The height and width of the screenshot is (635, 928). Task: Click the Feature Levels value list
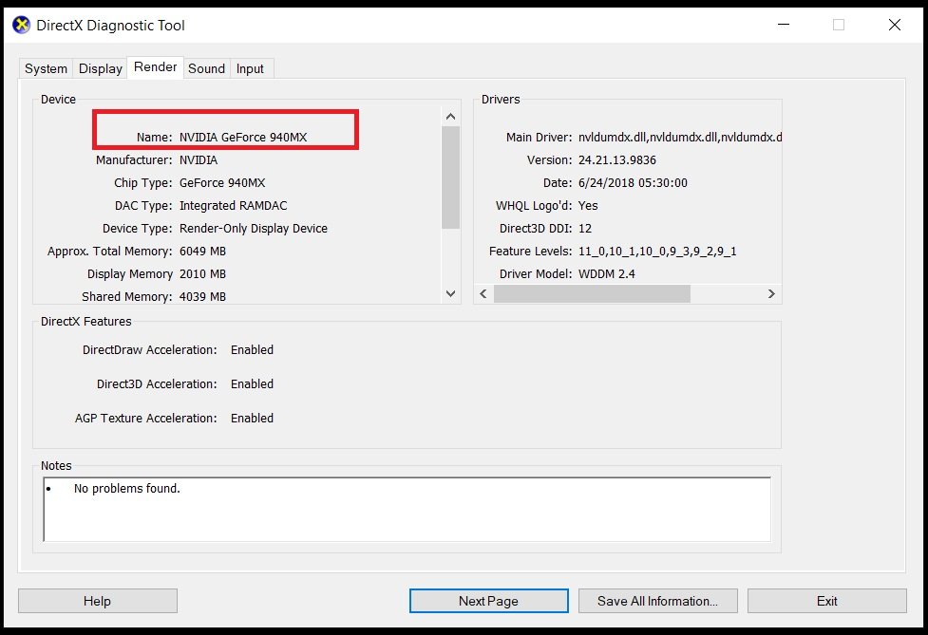pos(657,252)
